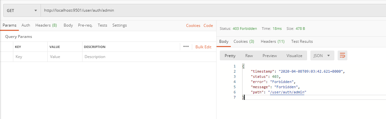Open the request Body tab

(x=68, y=25)
